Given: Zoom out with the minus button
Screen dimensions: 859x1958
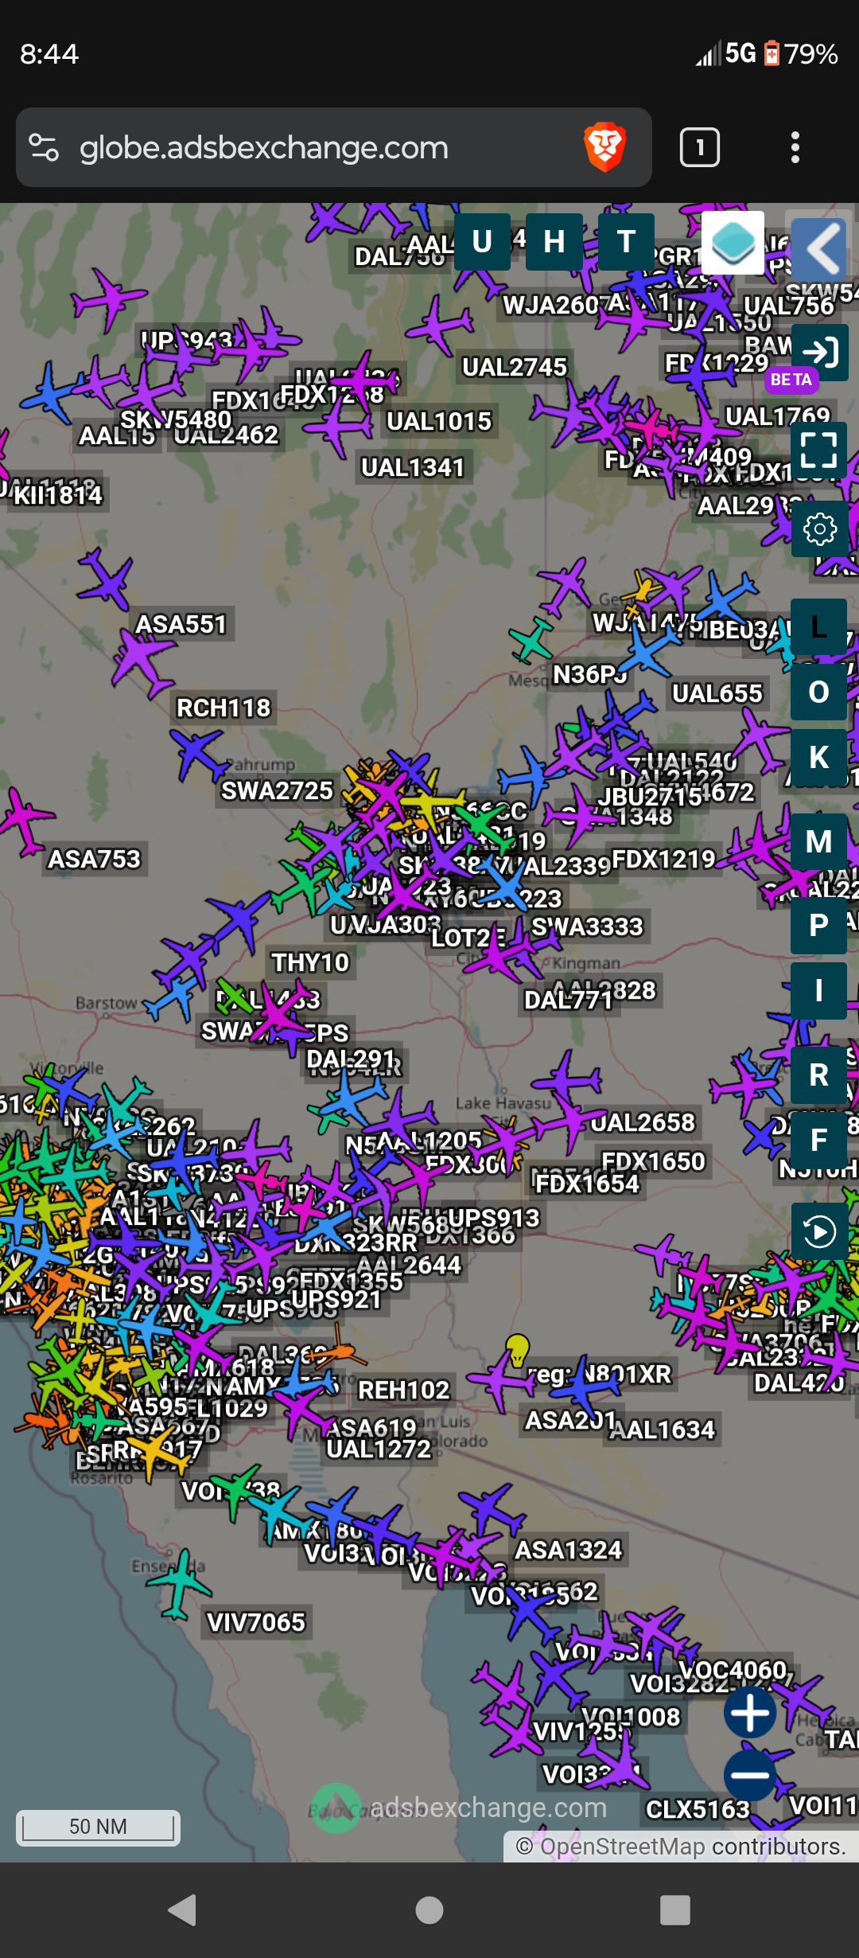Looking at the screenshot, I should pos(750,1775).
